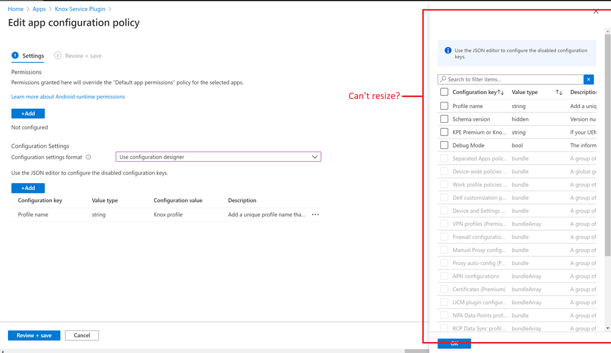Click the side panel vertical scrollbar thumb
The image size is (611, 353).
608,145
